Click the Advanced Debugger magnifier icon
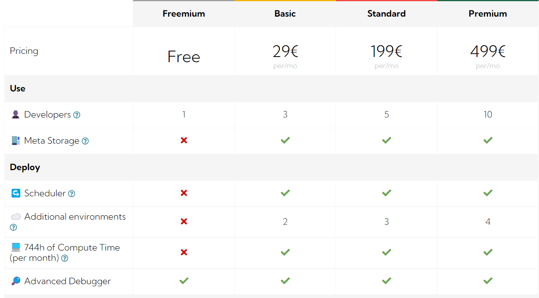539x298 pixels. point(15,281)
